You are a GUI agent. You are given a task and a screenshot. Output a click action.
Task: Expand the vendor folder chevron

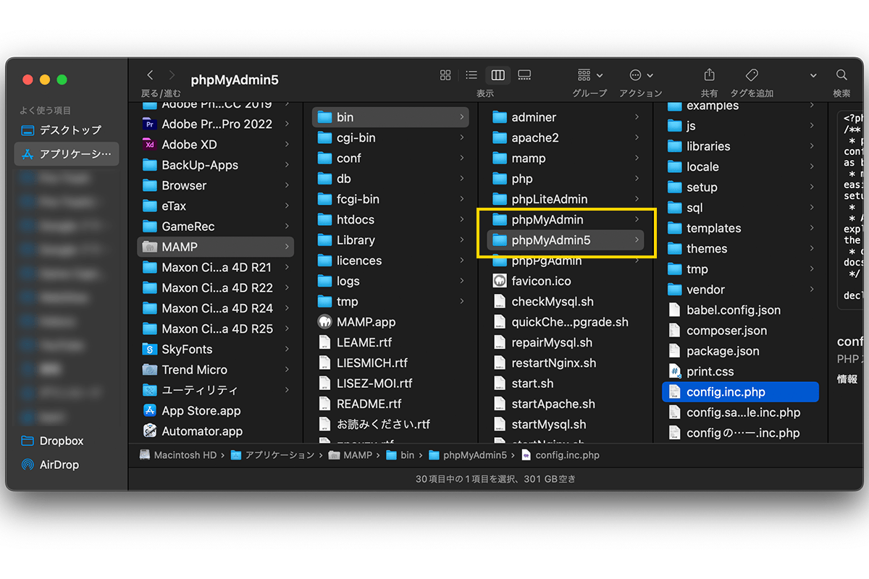813,289
